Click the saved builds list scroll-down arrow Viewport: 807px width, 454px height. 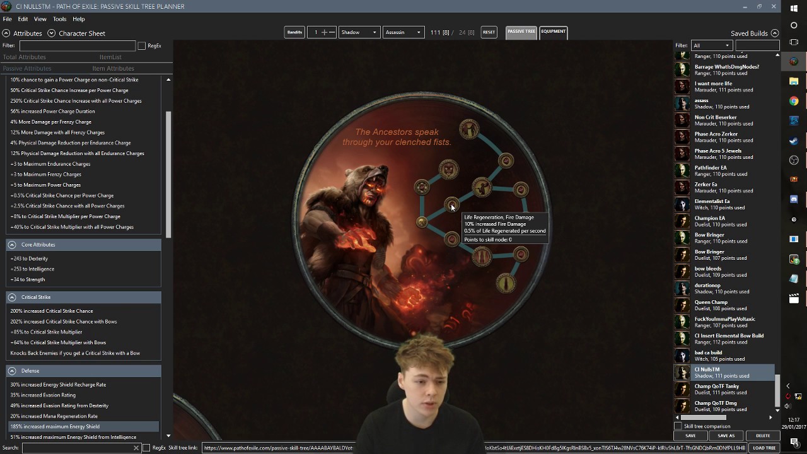pyautogui.click(x=777, y=410)
